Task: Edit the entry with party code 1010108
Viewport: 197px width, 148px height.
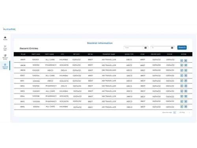Action: pyautogui.click(x=182, y=96)
